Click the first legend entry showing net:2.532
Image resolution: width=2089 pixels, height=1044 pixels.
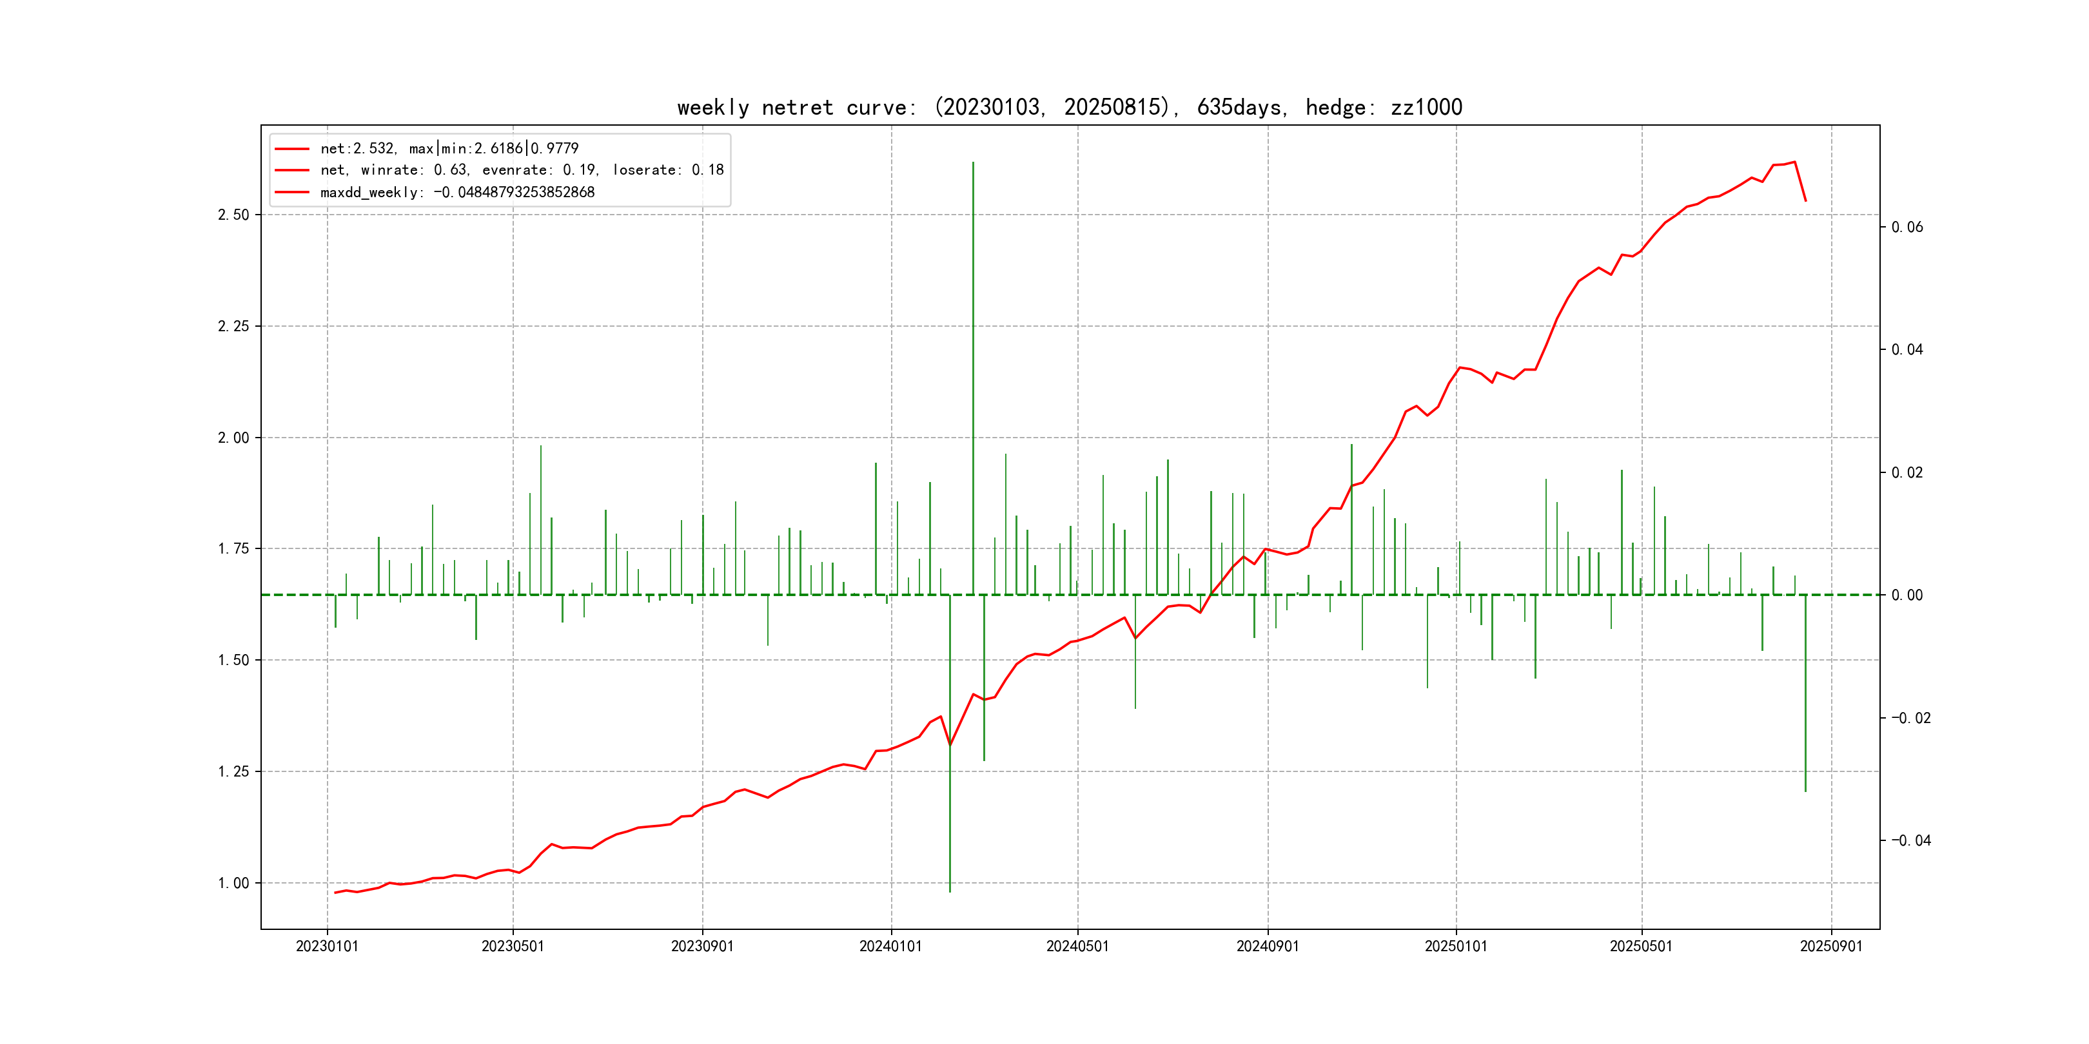click(x=449, y=148)
